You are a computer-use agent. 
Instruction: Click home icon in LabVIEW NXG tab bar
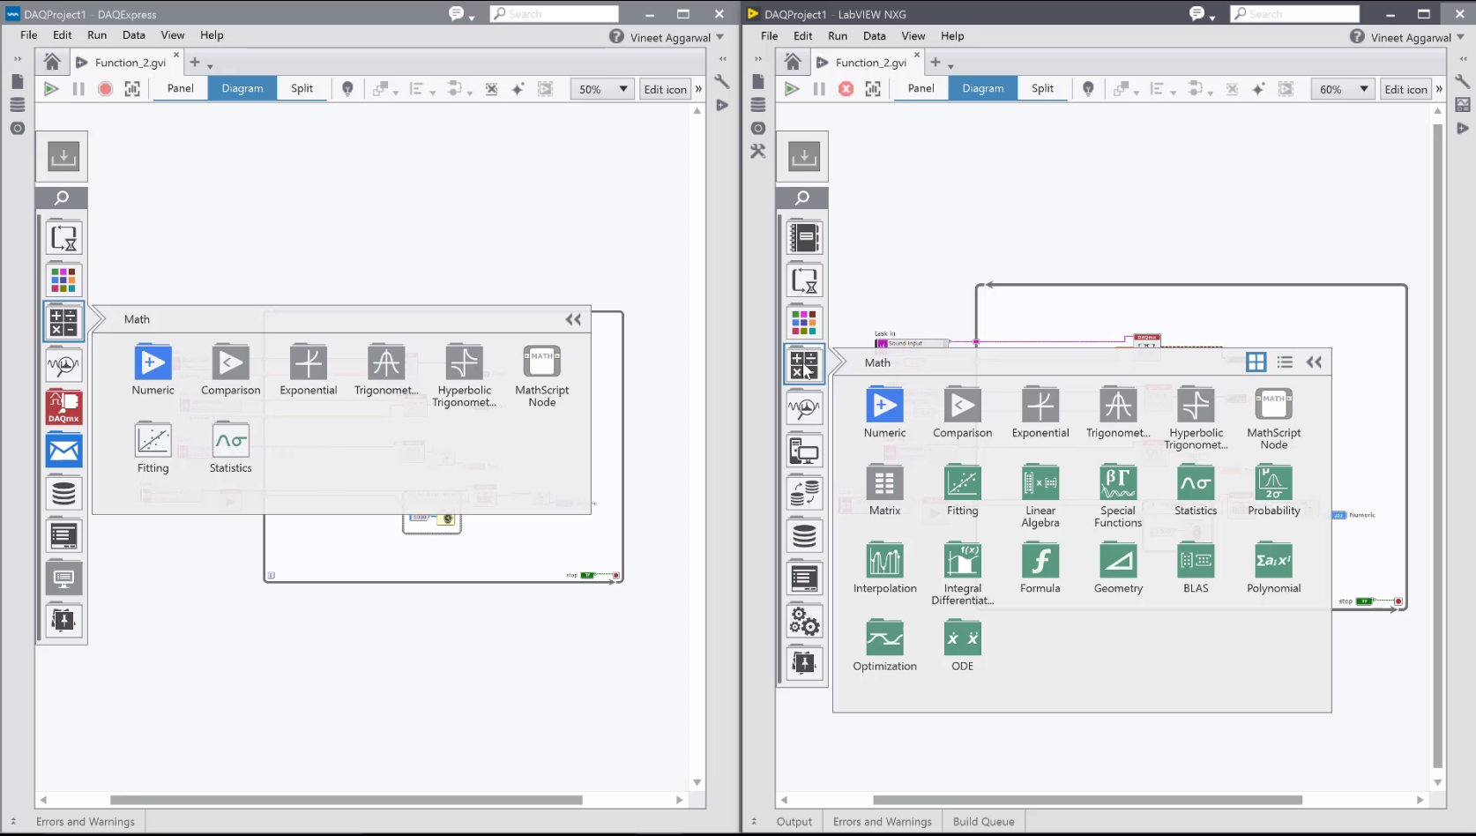coord(793,62)
